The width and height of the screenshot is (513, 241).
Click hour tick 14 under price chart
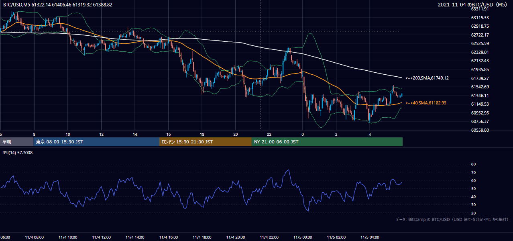135,135
